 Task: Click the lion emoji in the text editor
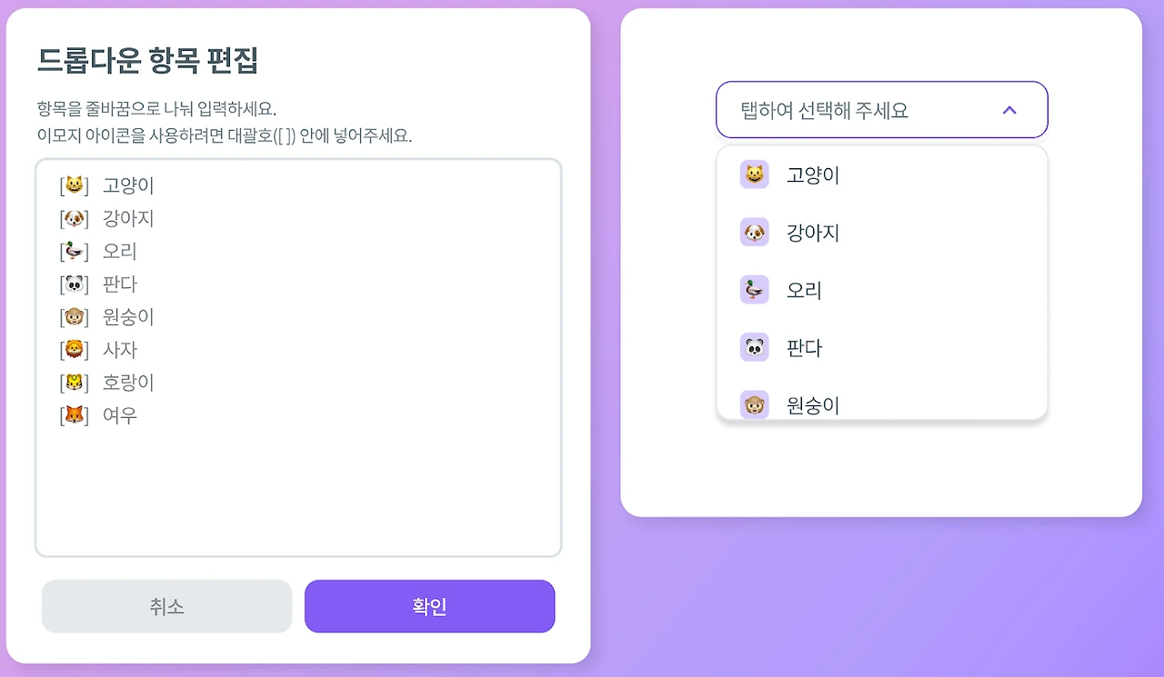pos(75,350)
